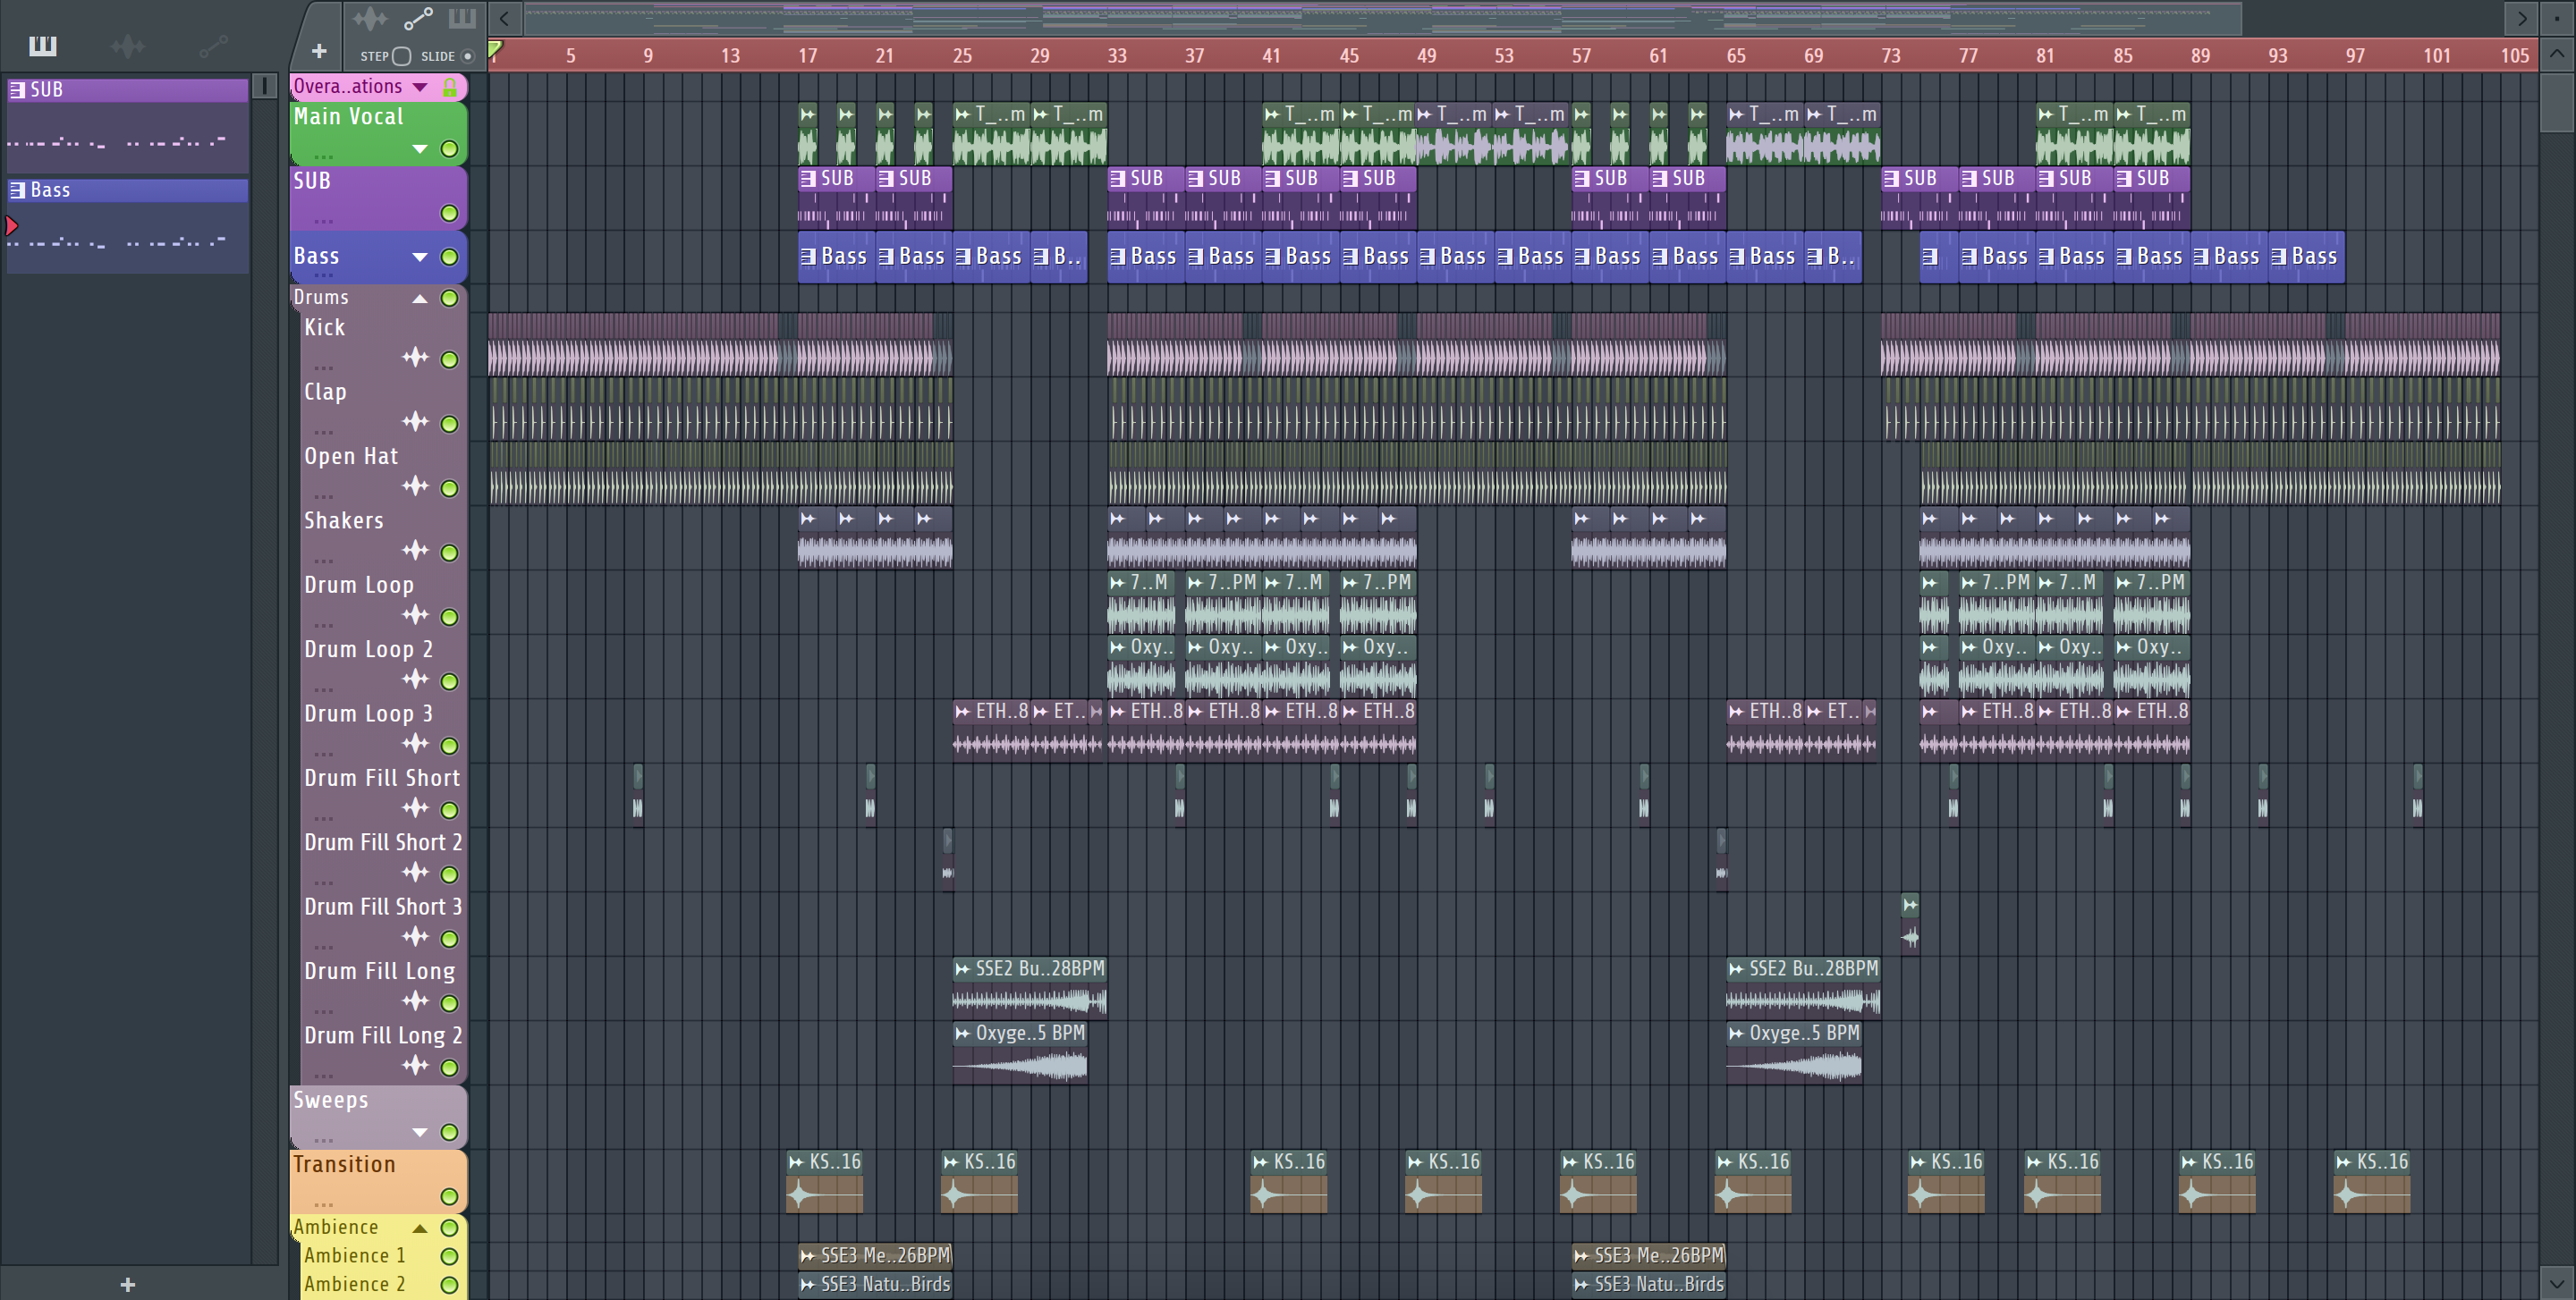The image size is (2576, 1300).
Task: Select the Open Hat track name
Action: [351, 457]
